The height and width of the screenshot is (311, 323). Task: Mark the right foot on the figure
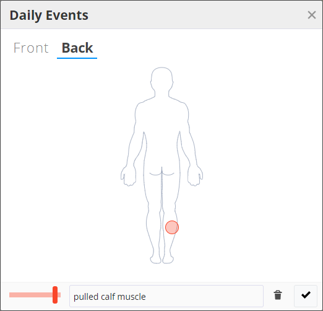pyautogui.click(x=168, y=259)
